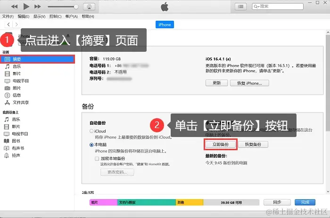
Task: Click the 照片 storage bar segment
Action: pyautogui.click(x=103, y=202)
